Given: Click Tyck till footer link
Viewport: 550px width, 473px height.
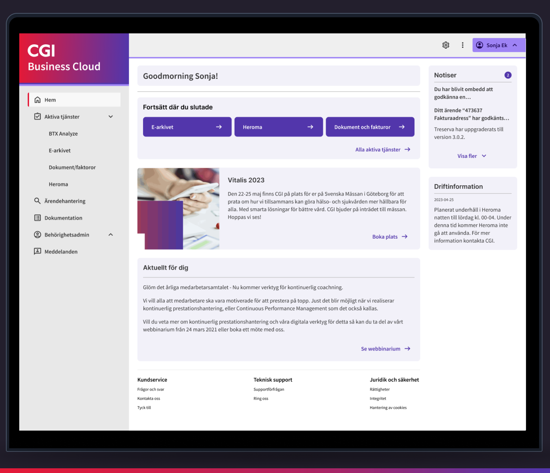Looking at the screenshot, I should (144, 407).
